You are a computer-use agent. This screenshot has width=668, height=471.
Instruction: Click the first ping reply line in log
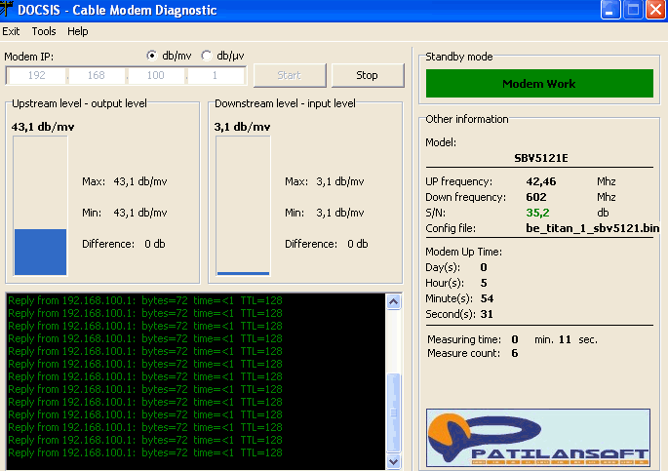145,300
